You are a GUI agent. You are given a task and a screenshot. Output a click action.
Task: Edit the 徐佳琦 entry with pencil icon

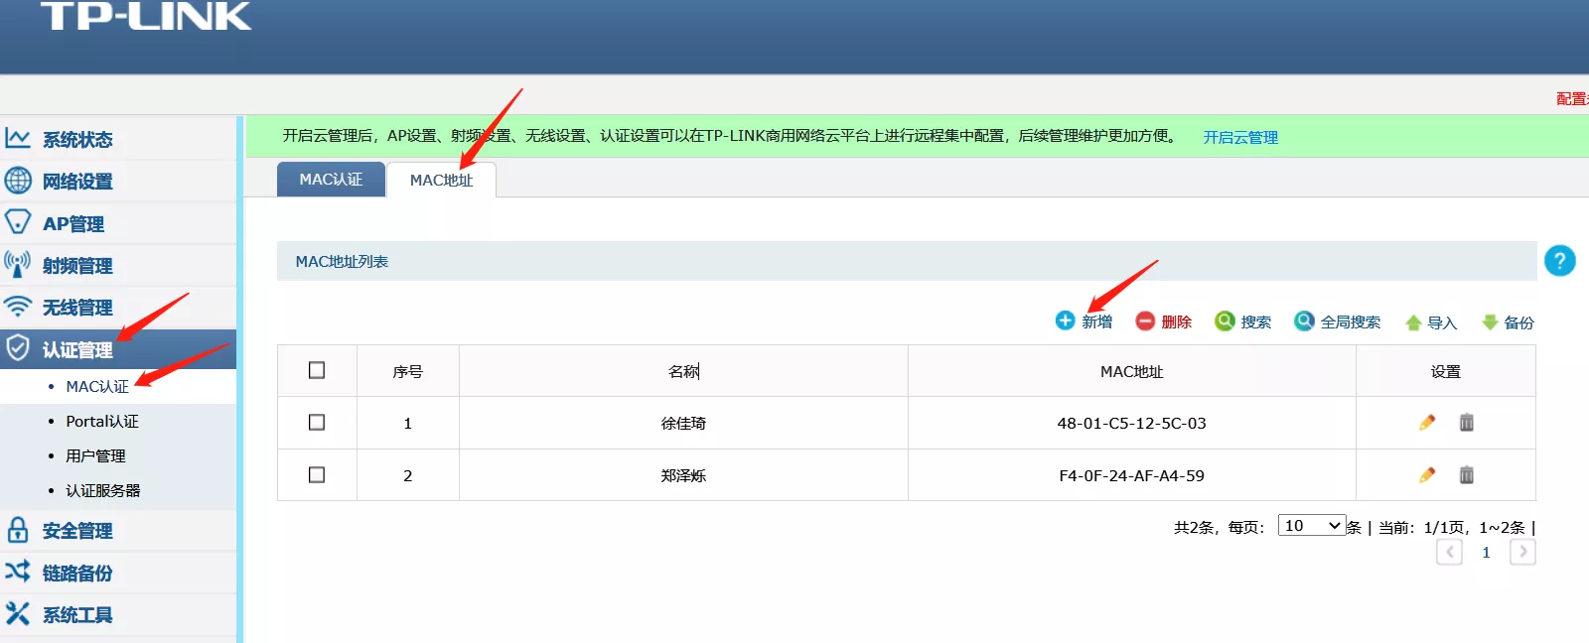(x=1427, y=423)
